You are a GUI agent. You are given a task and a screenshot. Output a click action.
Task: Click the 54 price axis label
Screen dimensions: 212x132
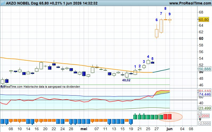201,58
